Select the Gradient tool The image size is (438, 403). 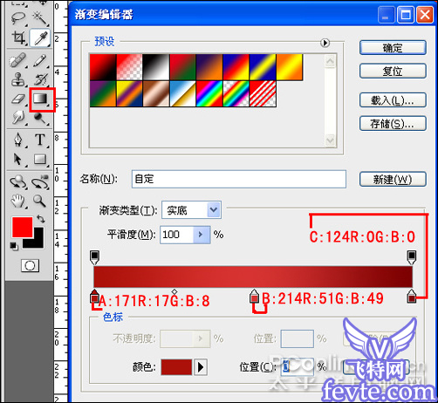pyautogui.click(x=40, y=99)
